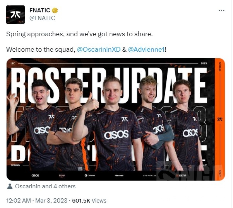
Task: Click the FNATIC display name
Action: [40, 10]
